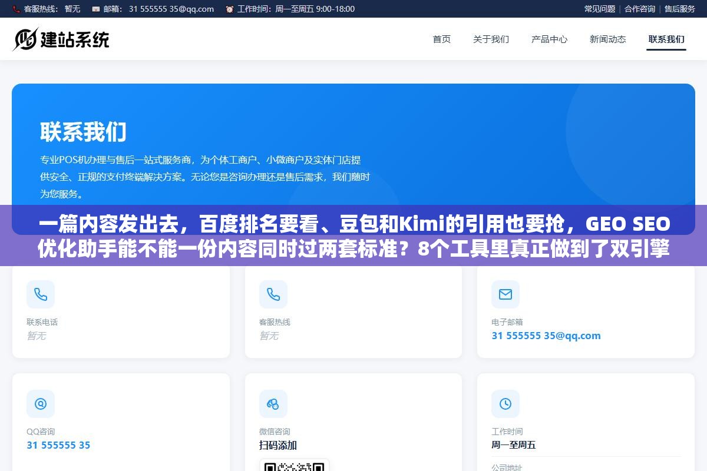Click the 建站系统 site logo
The image size is (707, 471).
61,39
